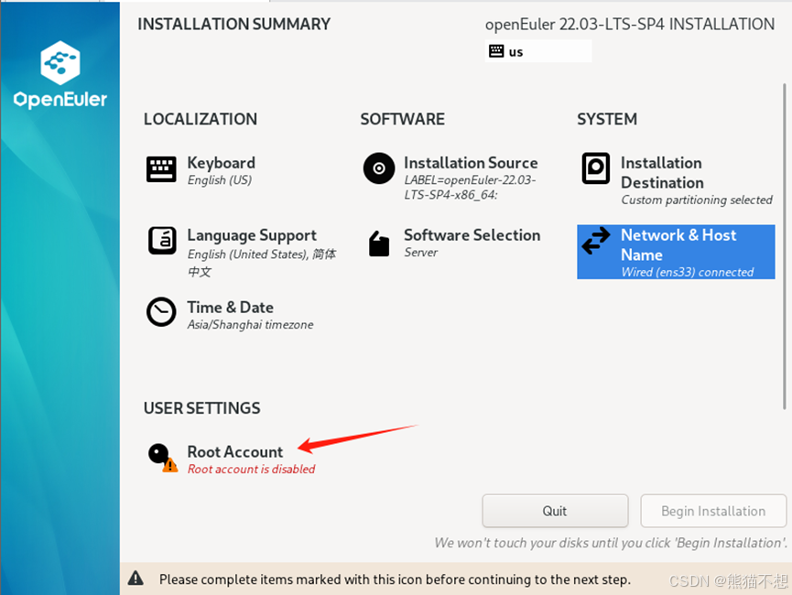Click the Installation Destination disk icon
Viewport: 792px width, 595px height.
coord(595,168)
